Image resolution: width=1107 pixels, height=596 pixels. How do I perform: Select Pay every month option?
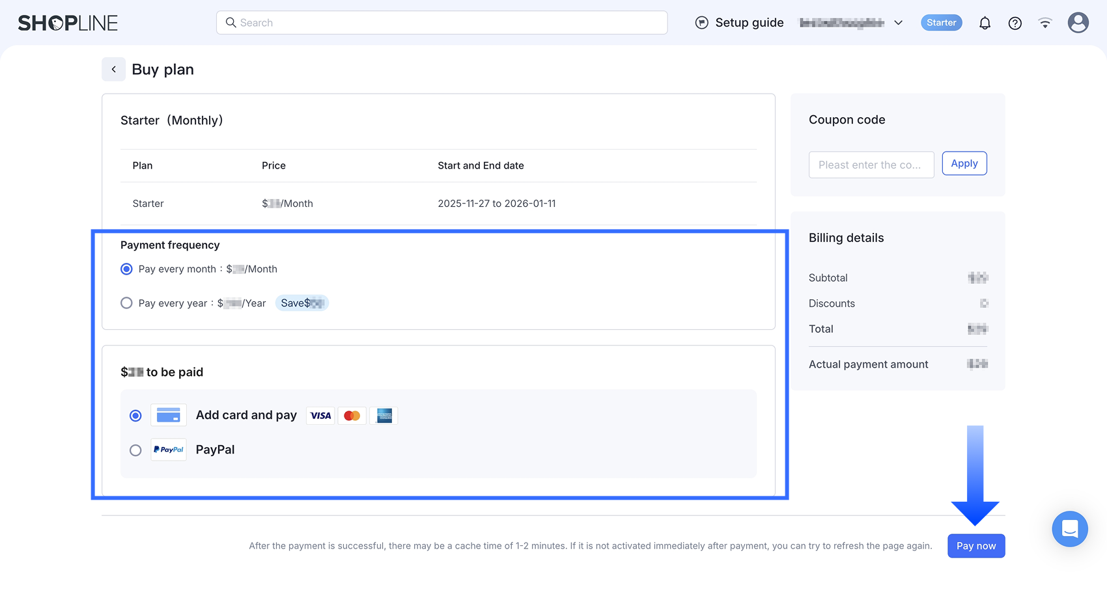pos(126,269)
